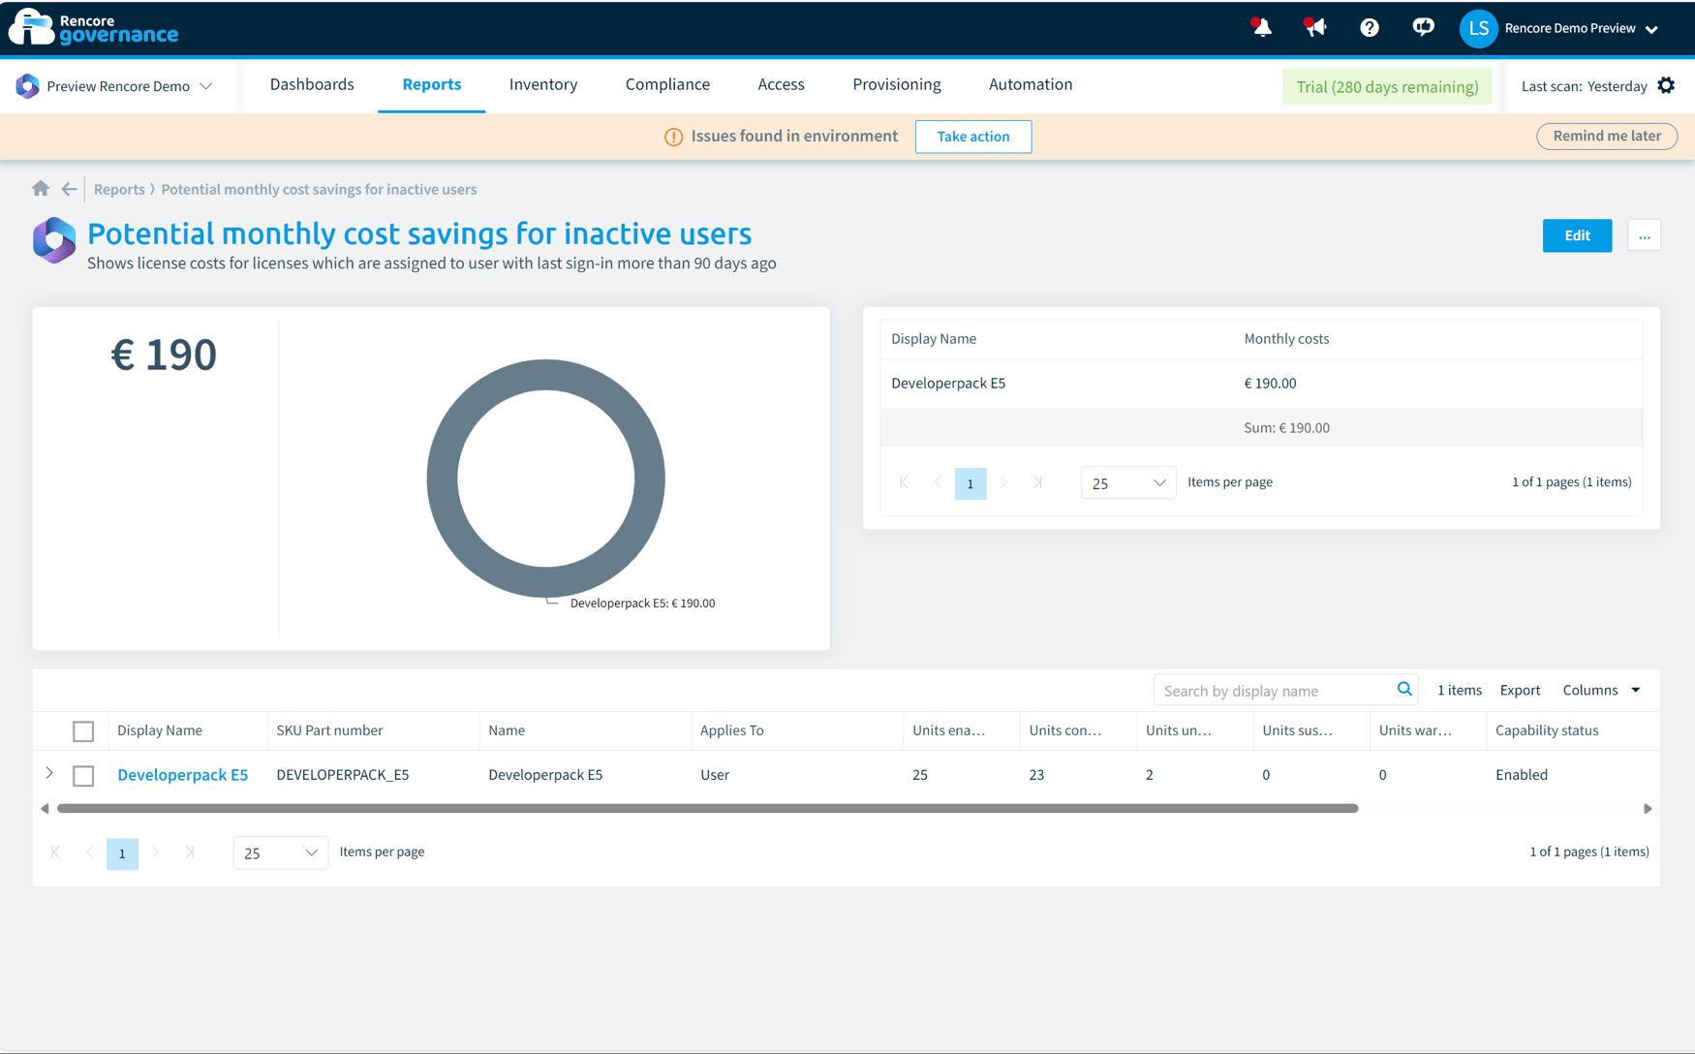Open the announcements megaphone
Viewport: 1695px width, 1054px height.
pos(1314,28)
